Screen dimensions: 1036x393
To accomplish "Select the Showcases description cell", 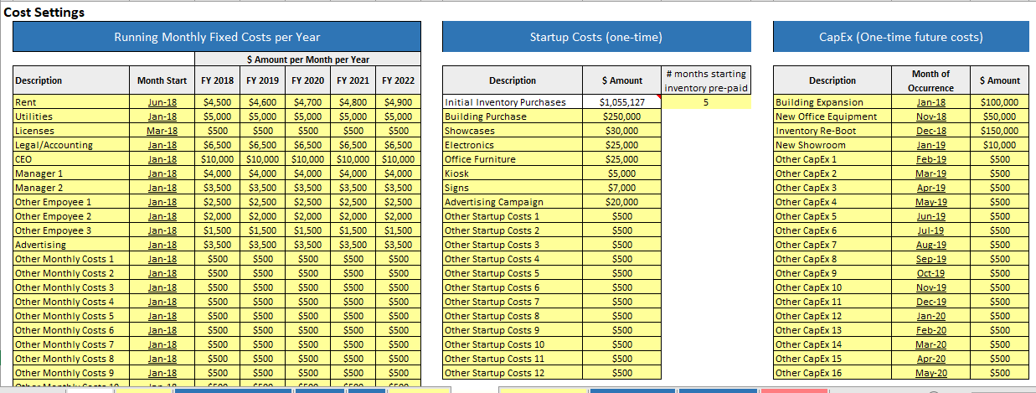I will coord(513,131).
